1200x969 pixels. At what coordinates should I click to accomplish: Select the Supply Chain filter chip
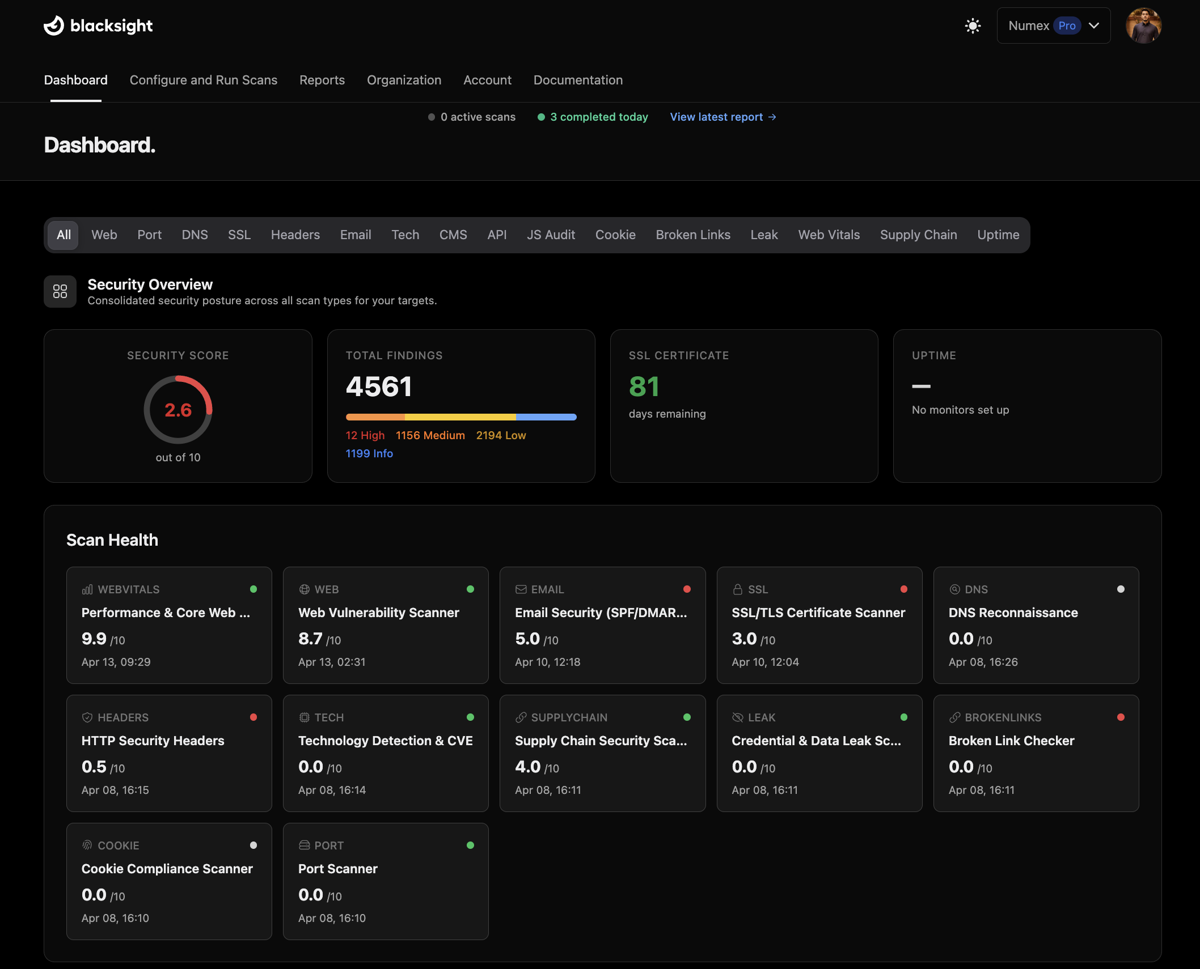pyautogui.click(x=918, y=235)
